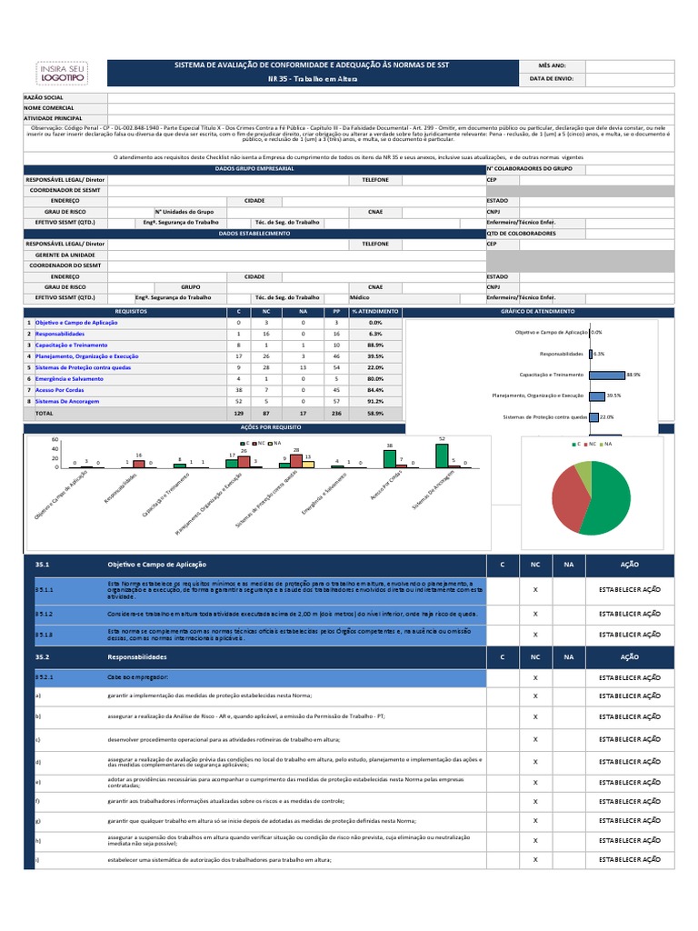This screenshot has width=698, height=931.
Task: Open the 'Acesso Por Cordas' link
Action: (x=59, y=390)
